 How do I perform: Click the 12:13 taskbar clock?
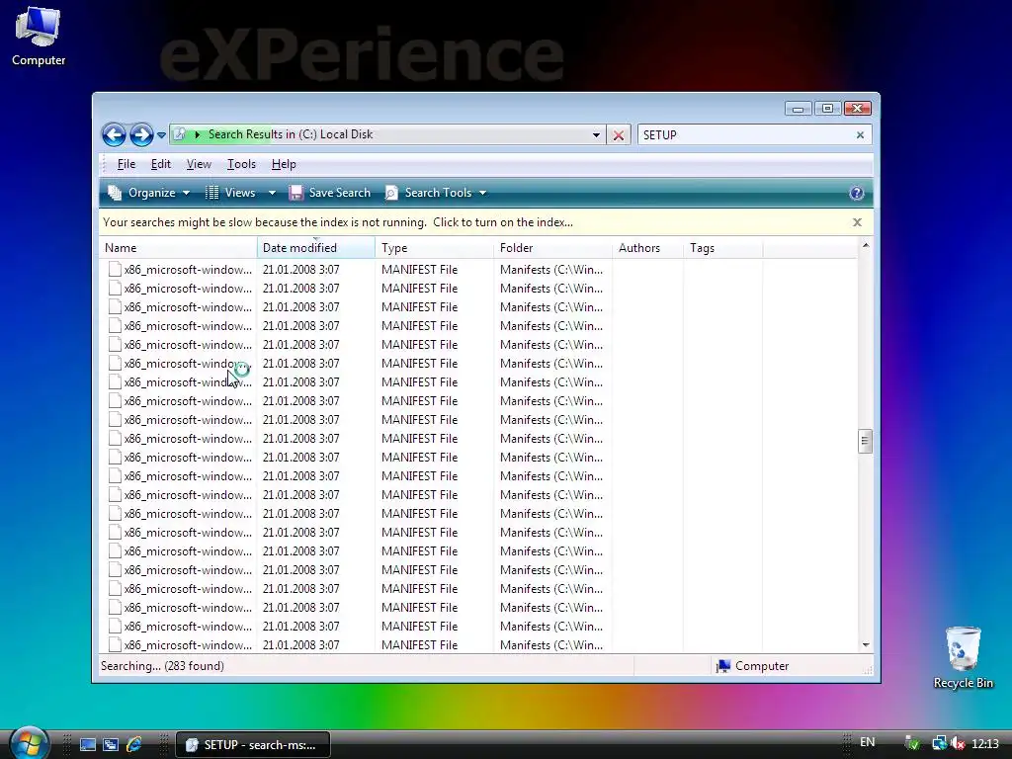(985, 744)
